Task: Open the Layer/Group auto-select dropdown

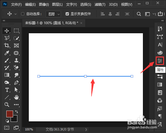Action: 53,14
